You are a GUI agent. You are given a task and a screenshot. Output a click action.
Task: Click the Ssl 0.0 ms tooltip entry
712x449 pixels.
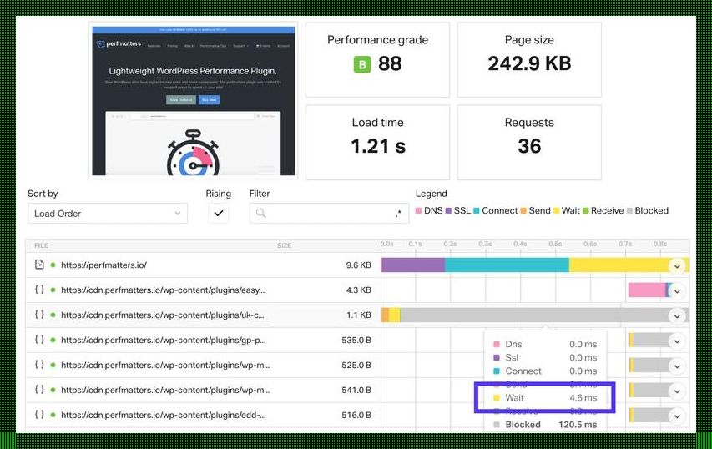coord(545,358)
